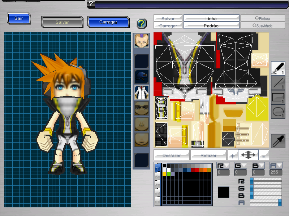Click the question mark icon on the top bar
Screen dimensions: 289x216
(91, 4)
